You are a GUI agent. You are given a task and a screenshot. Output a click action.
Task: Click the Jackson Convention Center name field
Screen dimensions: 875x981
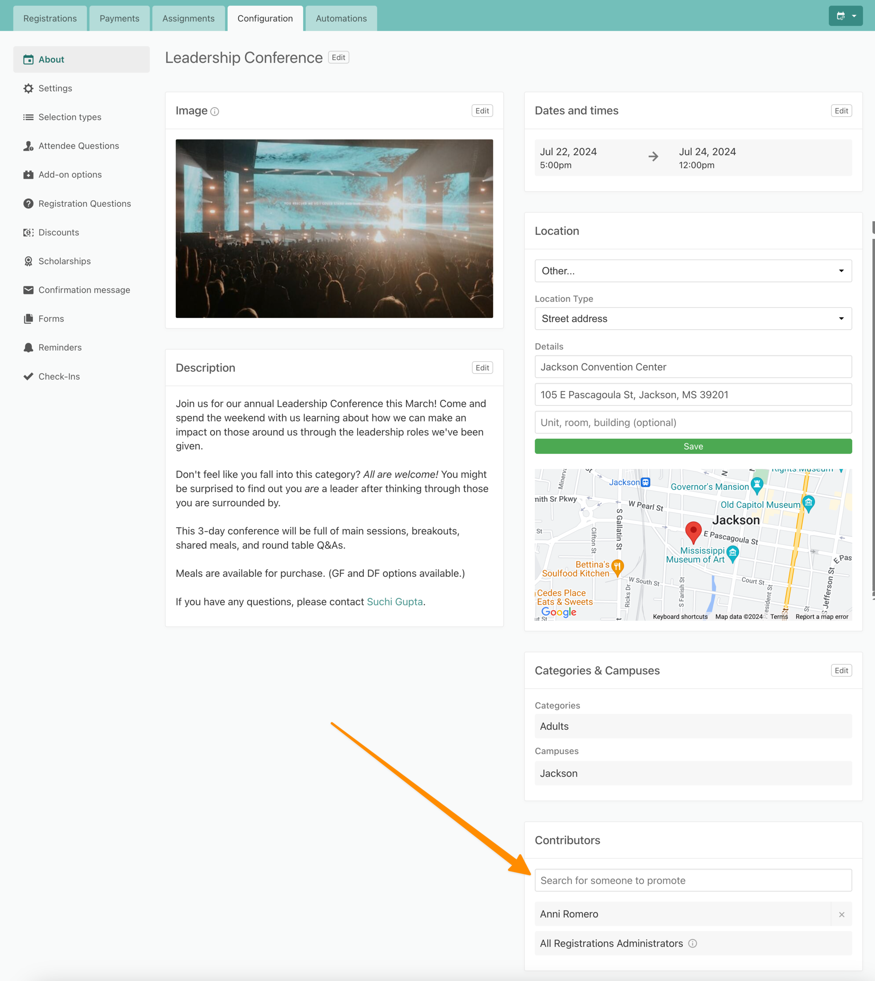pyautogui.click(x=693, y=367)
